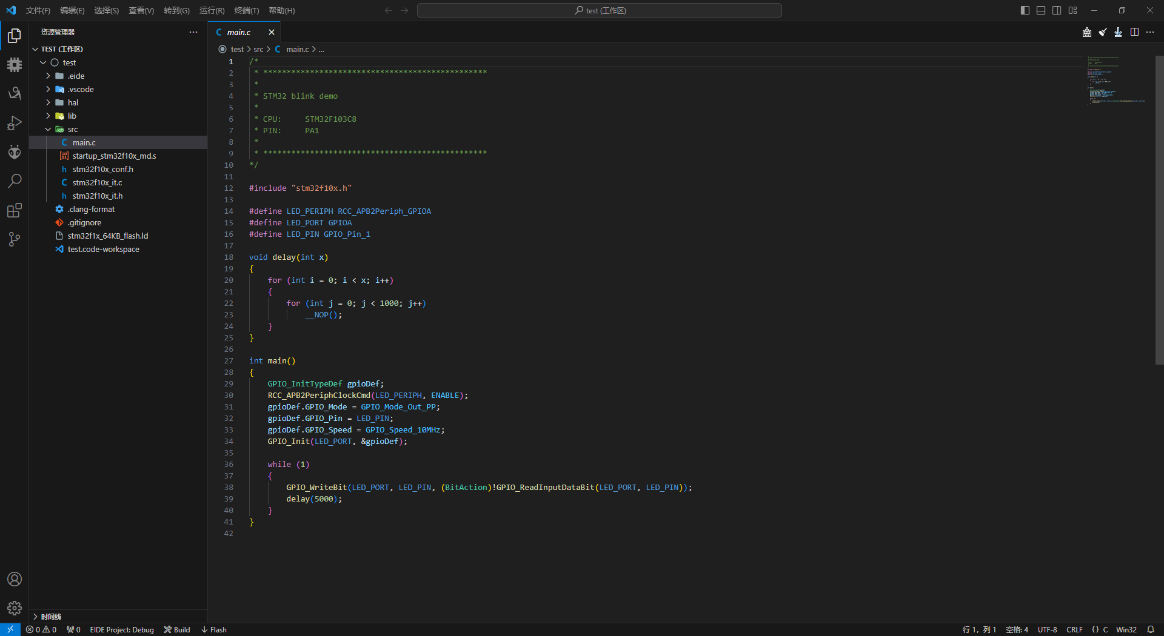Open the Search view in activity bar
1164x636 pixels.
15,181
